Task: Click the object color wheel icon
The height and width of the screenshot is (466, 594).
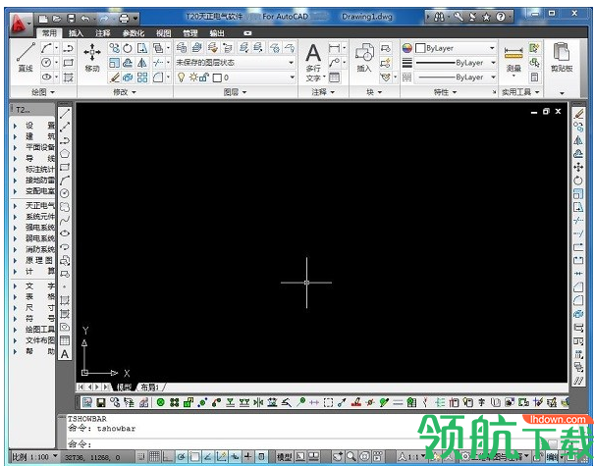Action: click(x=406, y=48)
